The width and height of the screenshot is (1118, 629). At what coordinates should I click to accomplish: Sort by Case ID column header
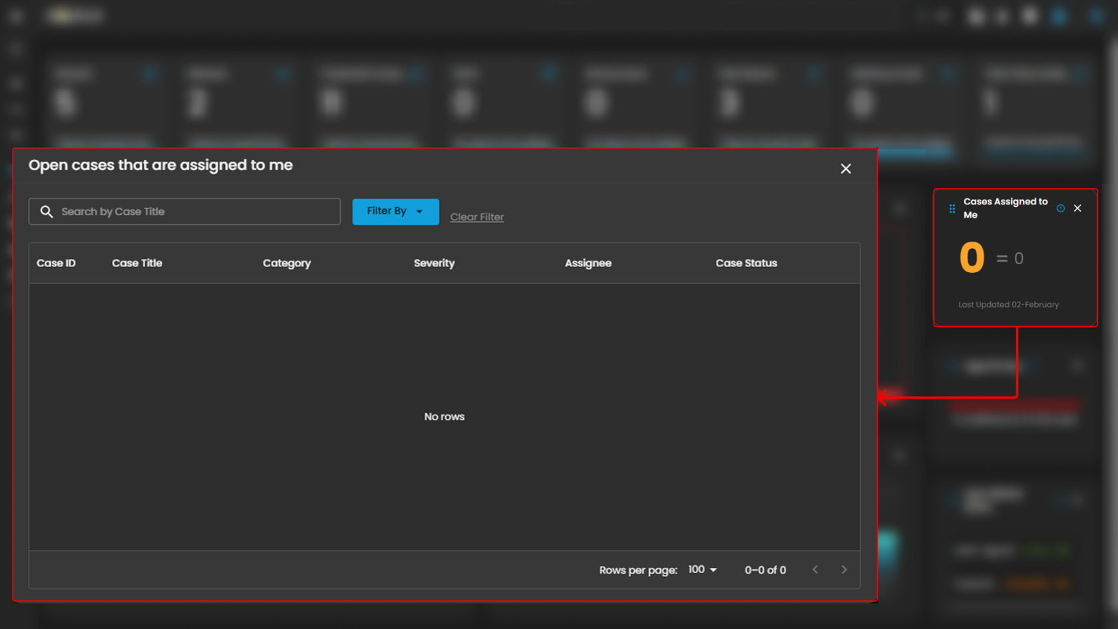[x=56, y=263]
